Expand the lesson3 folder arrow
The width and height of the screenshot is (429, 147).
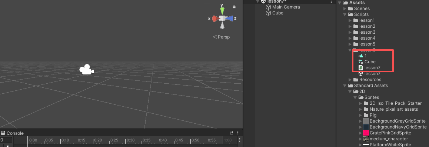point(350,32)
